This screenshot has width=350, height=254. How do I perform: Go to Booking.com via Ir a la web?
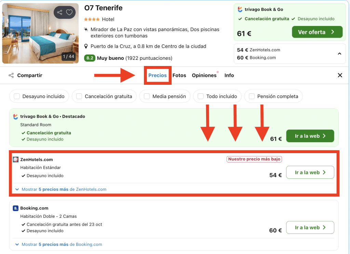(310, 228)
